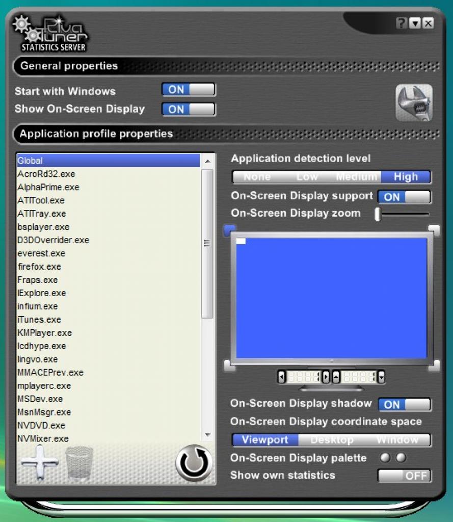Screen dimensions: 453x522
Task: Enable Show own statistics switch
Action: tap(405, 476)
